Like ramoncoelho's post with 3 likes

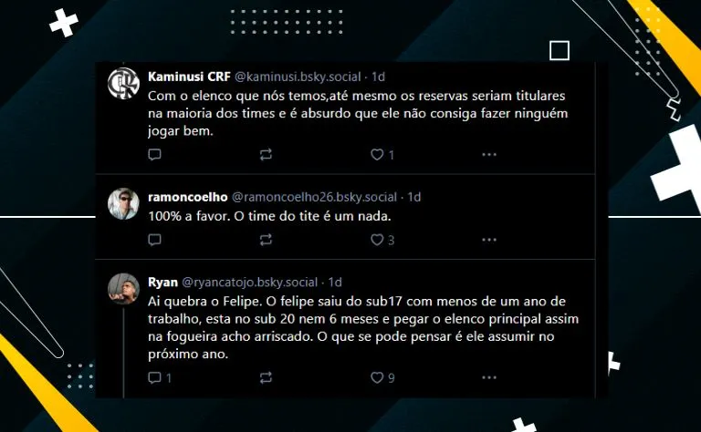tap(377, 240)
